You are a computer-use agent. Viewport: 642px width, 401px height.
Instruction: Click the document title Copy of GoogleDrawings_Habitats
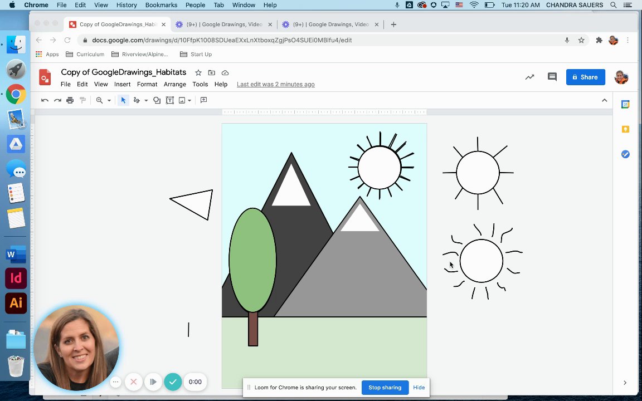(124, 72)
